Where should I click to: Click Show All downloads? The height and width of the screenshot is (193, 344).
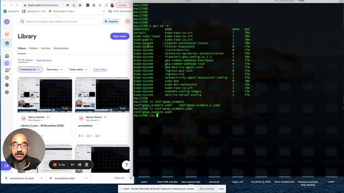coord(119,178)
